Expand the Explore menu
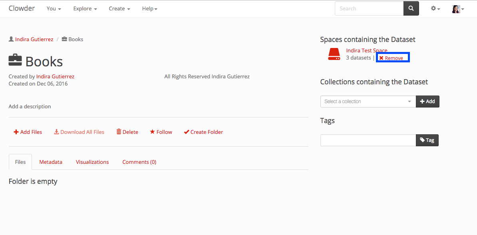The image size is (477, 235). [x=85, y=8]
